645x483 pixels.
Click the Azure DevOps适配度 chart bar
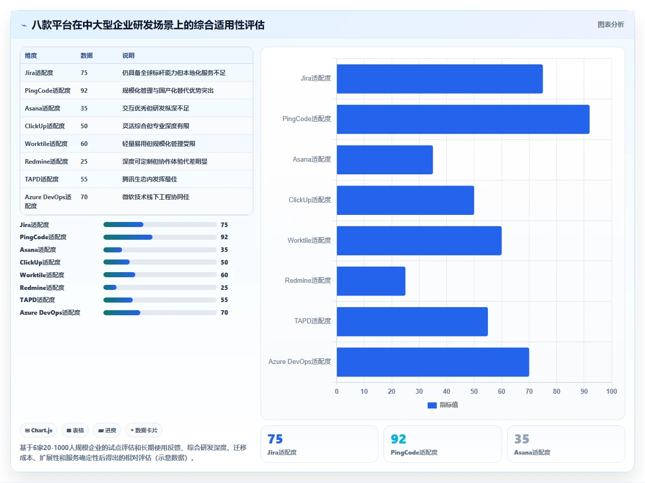pyautogui.click(x=433, y=362)
